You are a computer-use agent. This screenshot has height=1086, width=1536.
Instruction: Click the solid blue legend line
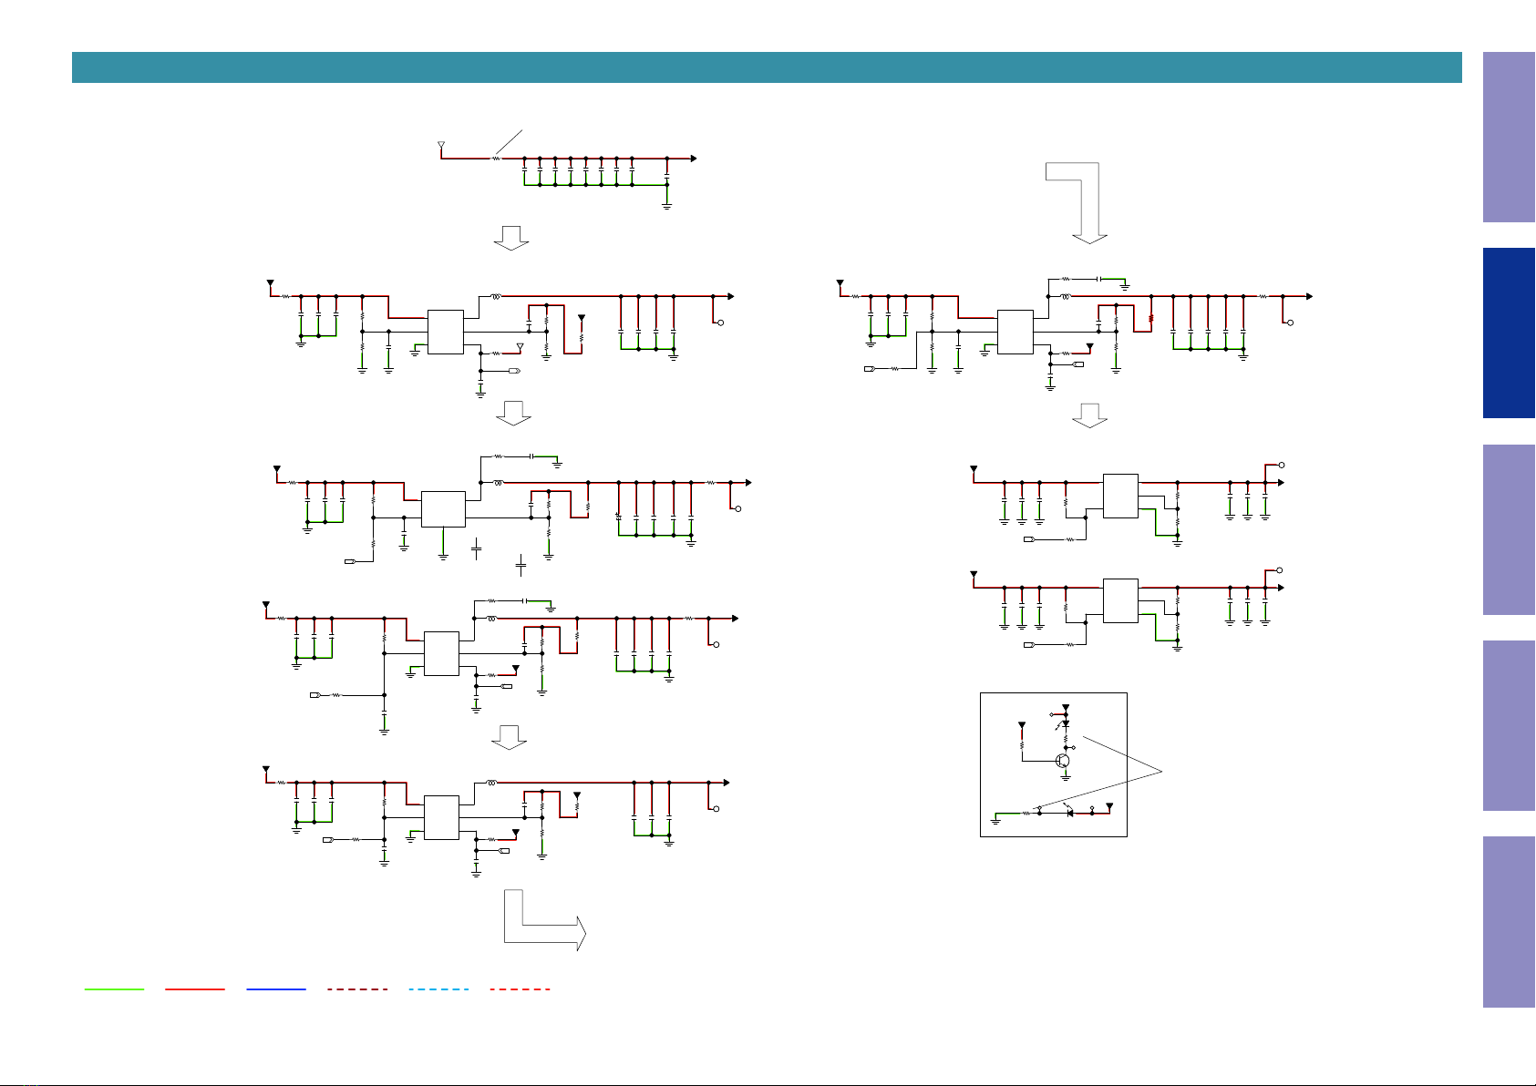click(276, 989)
